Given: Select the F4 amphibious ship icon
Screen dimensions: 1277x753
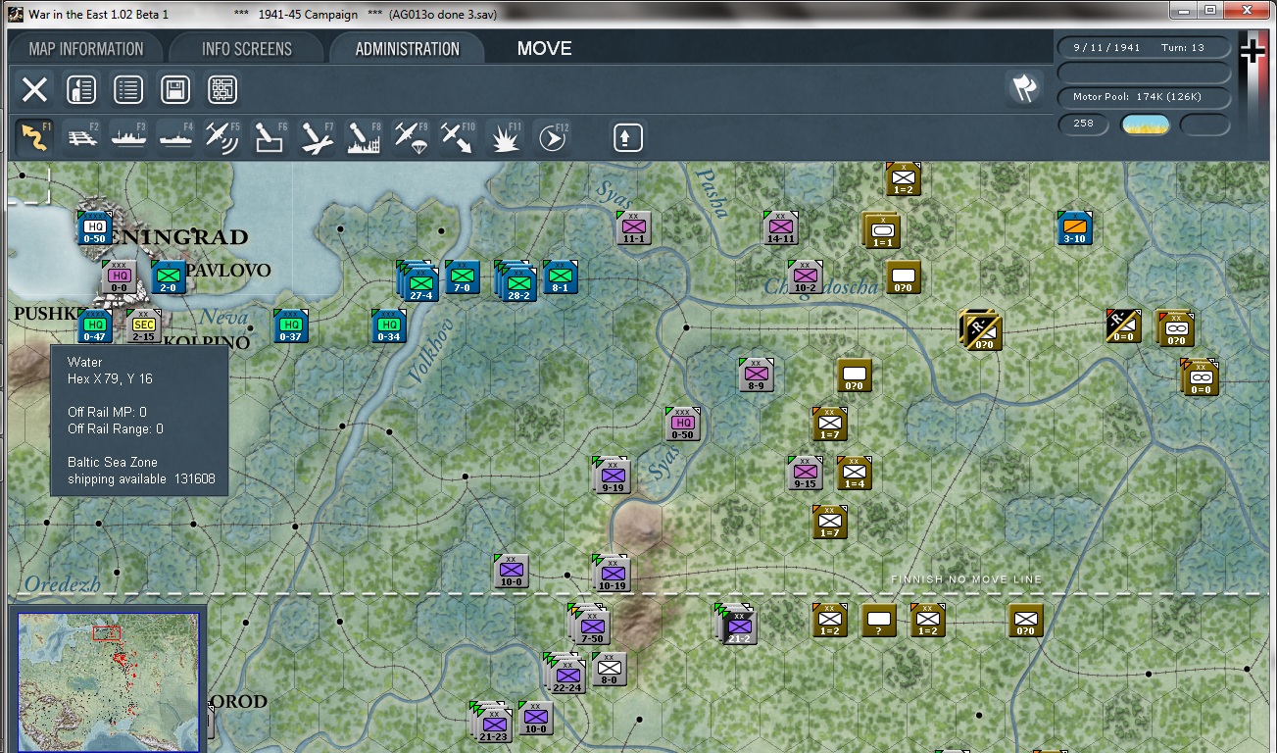Looking at the screenshot, I should point(175,137).
